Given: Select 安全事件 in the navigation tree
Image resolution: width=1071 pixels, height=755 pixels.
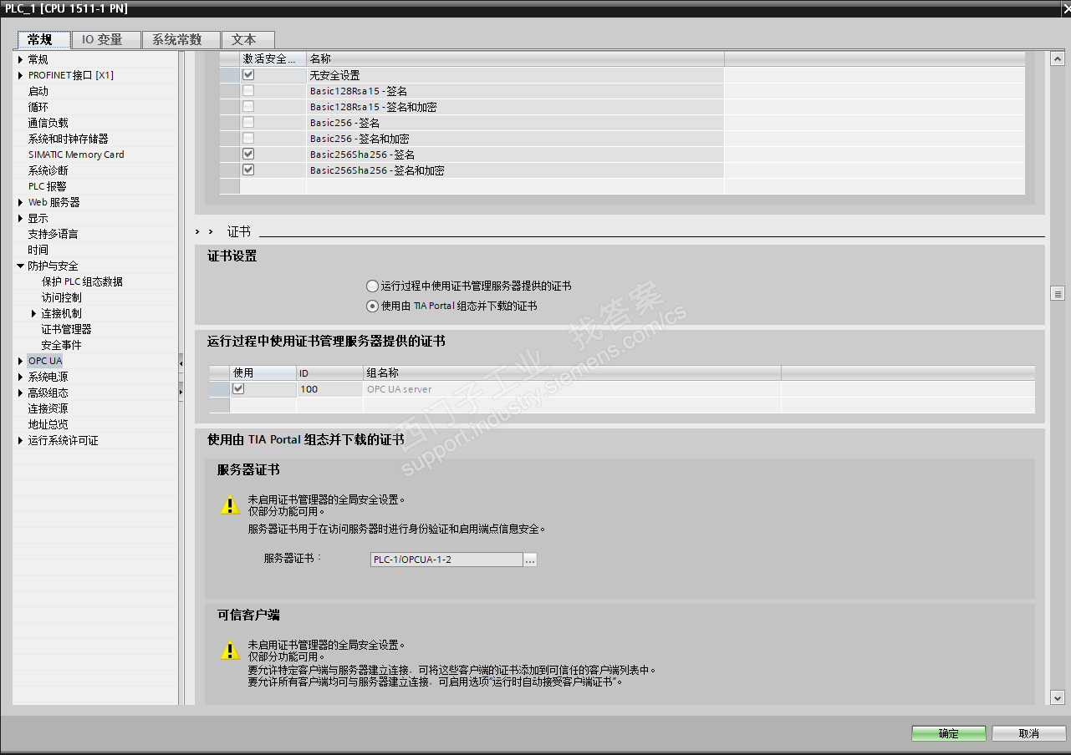Looking at the screenshot, I should 62,345.
